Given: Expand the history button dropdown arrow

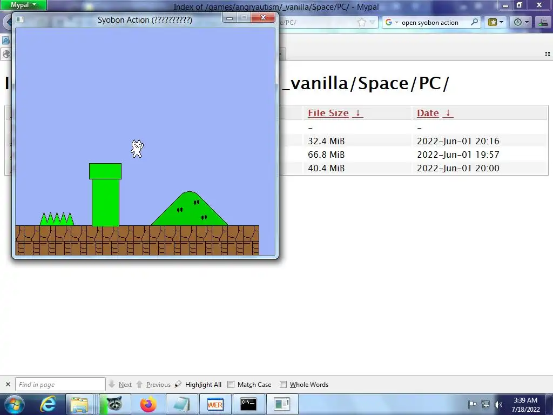Looking at the screenshot, I should pos(527,22).
